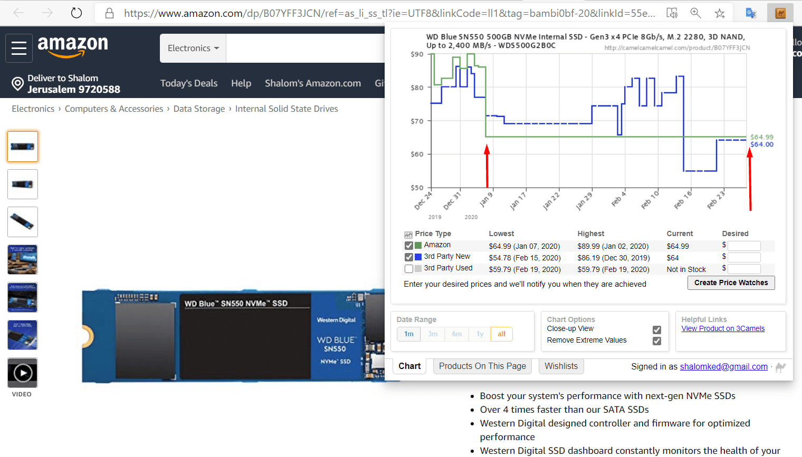Click the shalomked@gmail.com account link

[x=724, y=366]
